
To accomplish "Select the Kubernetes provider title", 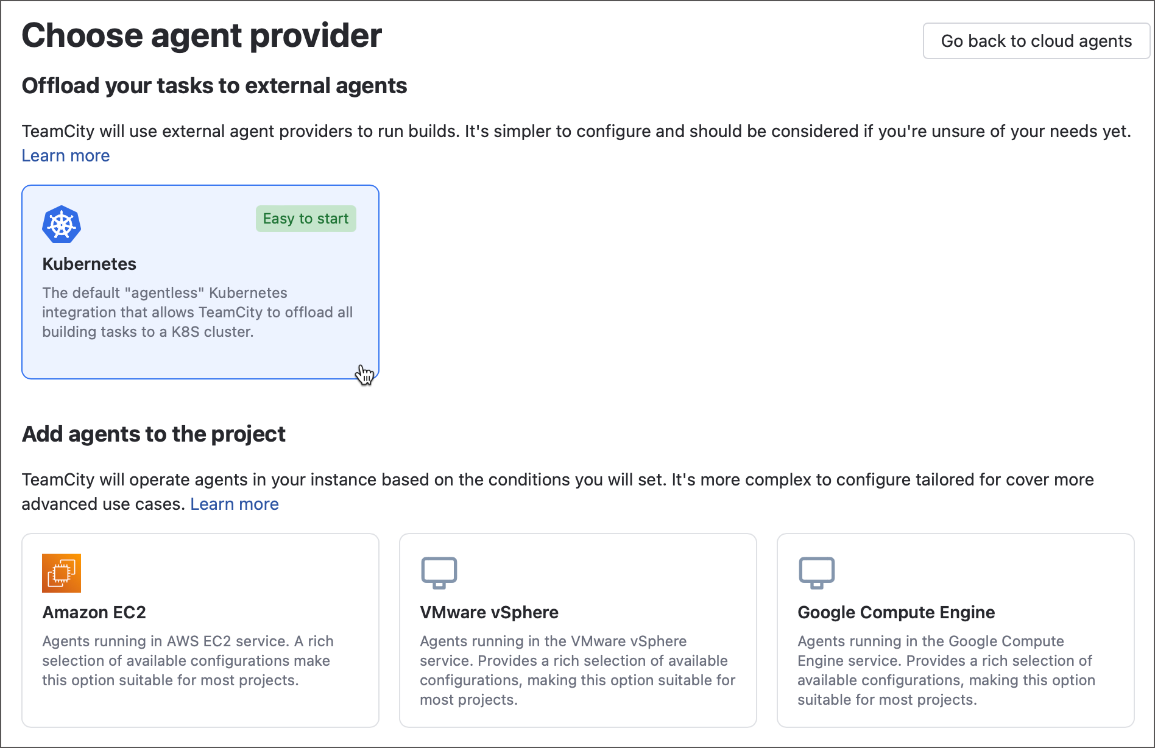I will pyautogui.click(x=90, y=264).
